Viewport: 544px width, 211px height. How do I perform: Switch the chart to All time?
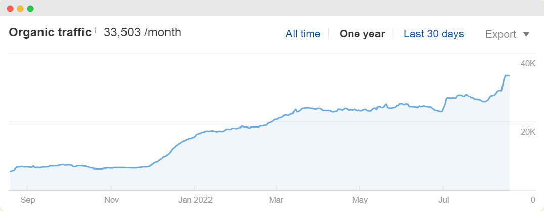click(x=303, y=34)
